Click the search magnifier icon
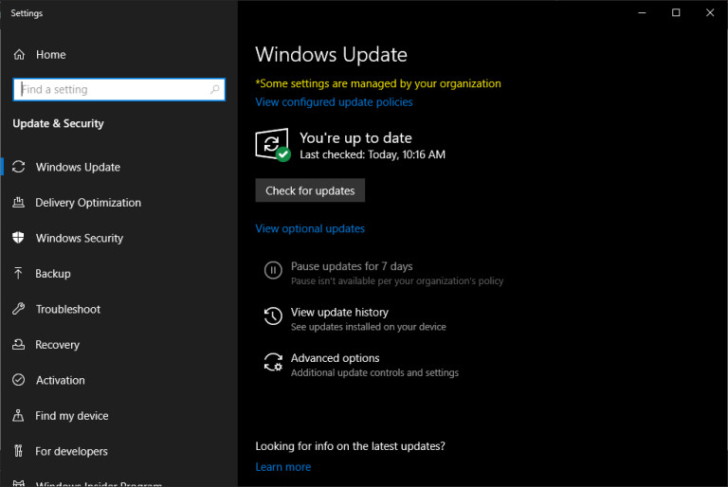The width and height of the screenshot is (728, 487). [x=215, y=90]
